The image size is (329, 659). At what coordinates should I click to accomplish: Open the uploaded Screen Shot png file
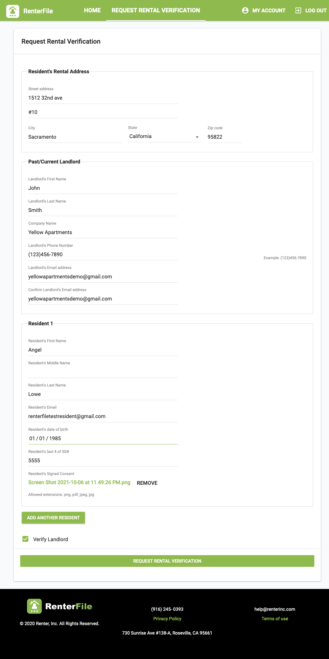[x=79, y=482]
